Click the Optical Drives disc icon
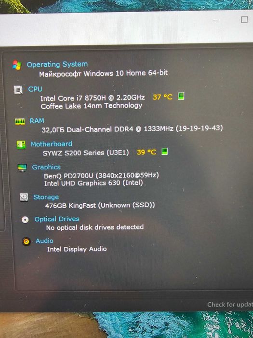The width and height of the screenshot is (253, 338). 25,220
